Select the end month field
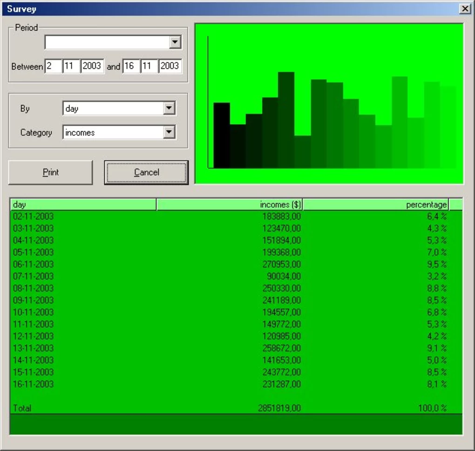The image size is (475, 451). [x=149, y=66]
